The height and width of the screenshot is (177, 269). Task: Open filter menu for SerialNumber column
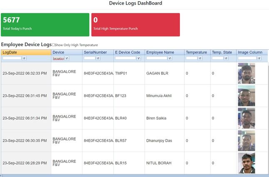pos(98,58)
